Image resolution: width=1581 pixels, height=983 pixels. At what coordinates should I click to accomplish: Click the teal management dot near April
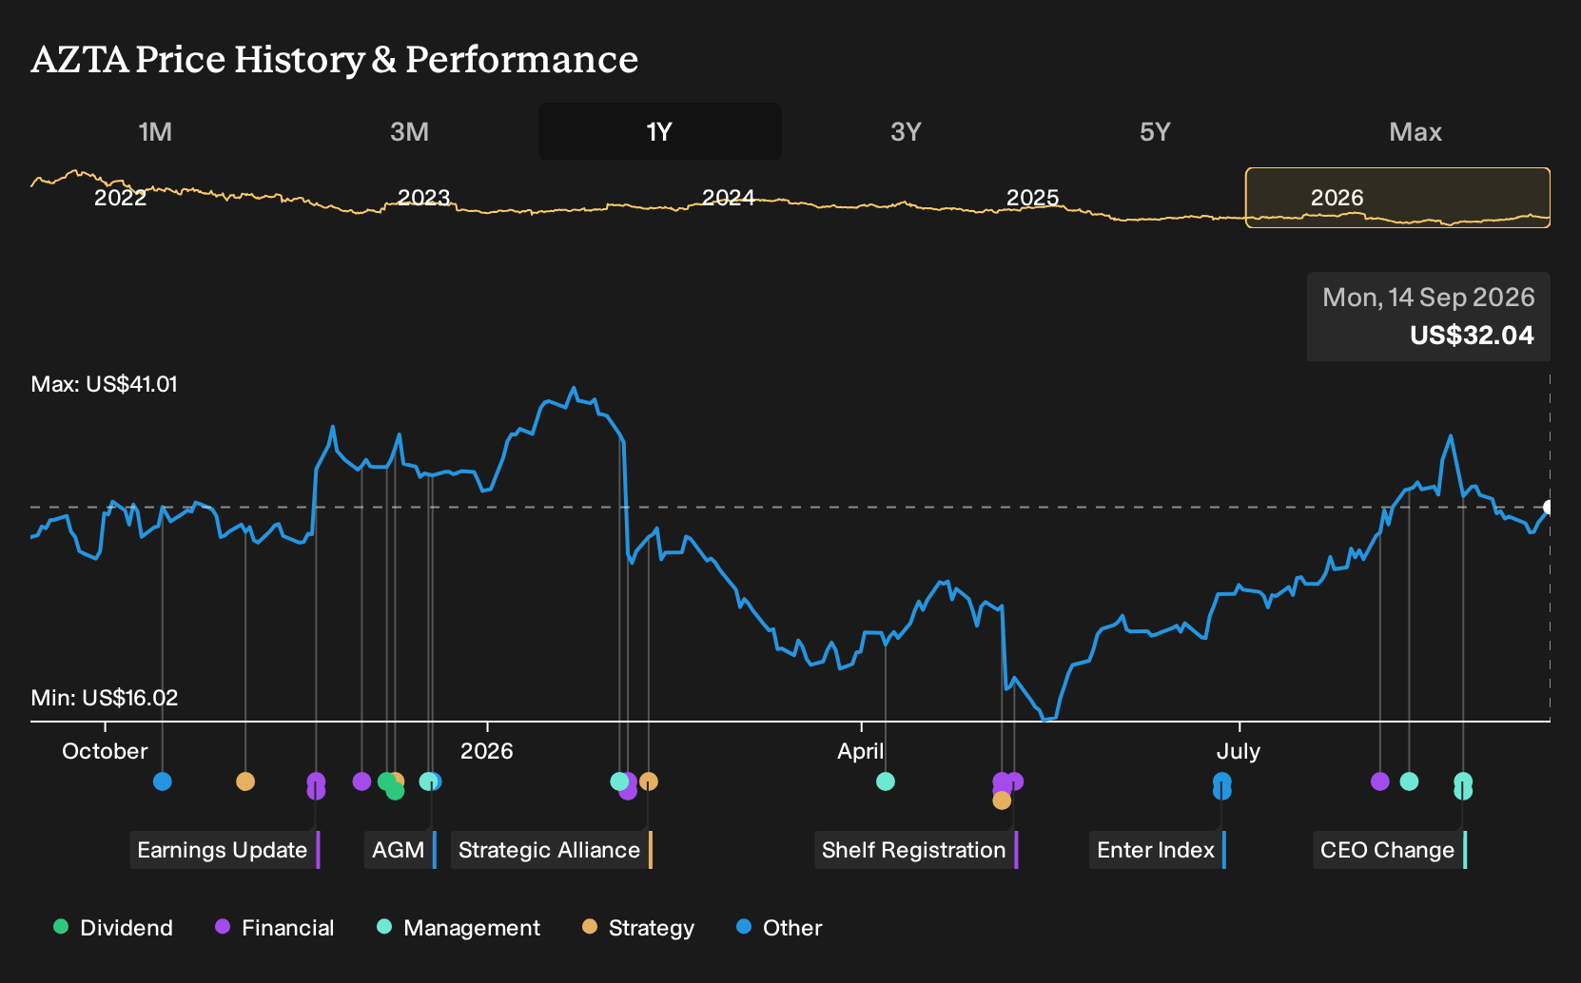tap(886, 781)
